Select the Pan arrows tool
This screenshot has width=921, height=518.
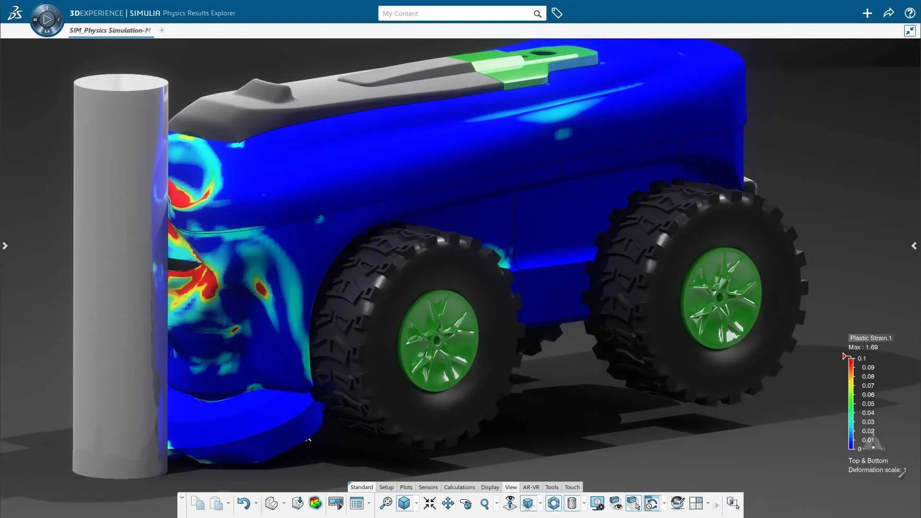pyautogui.click(x=448, y=503)
